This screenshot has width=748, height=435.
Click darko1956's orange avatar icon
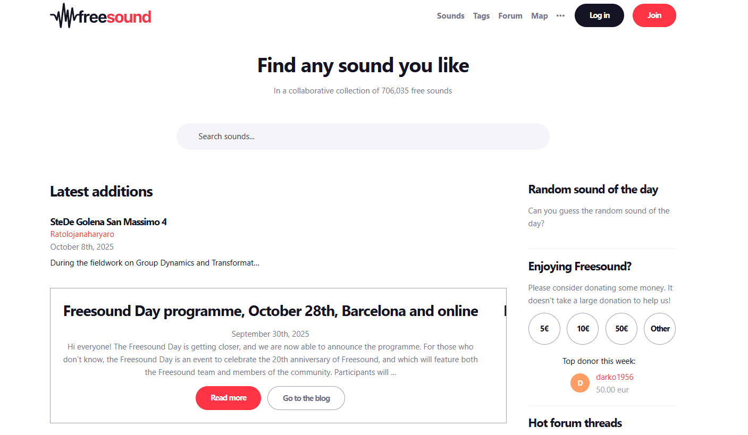(580, 383)
